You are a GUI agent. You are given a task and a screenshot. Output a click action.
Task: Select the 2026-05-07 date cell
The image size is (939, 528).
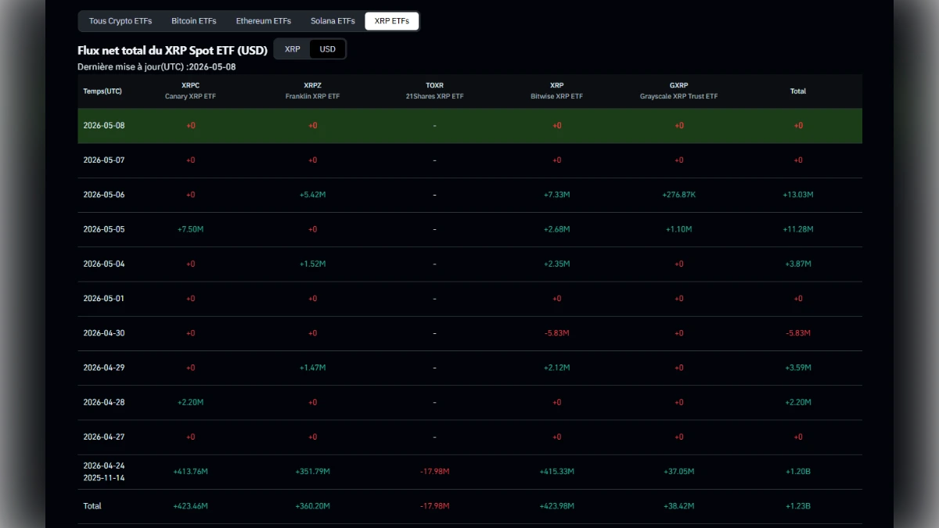click(x=104, y=160)
